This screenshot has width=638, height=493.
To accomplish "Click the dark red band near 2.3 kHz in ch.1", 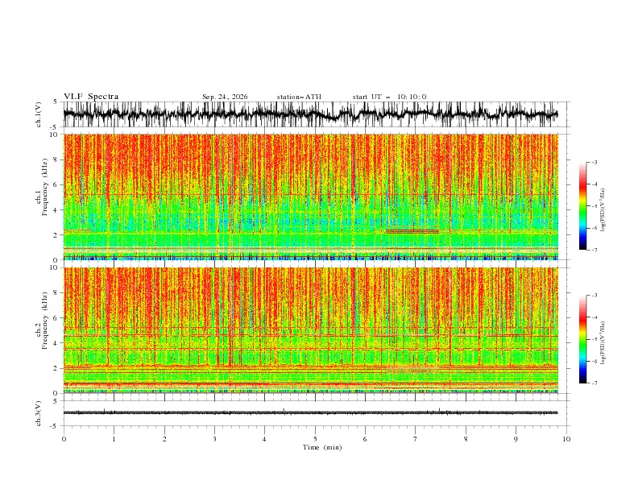I will click(x=412, y=231).
